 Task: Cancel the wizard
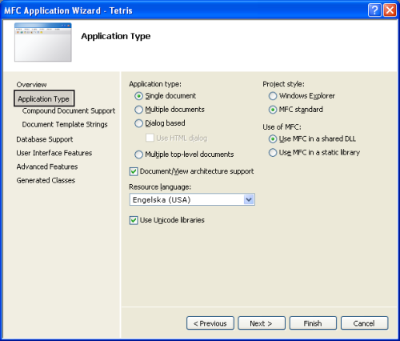coord(364,323)
